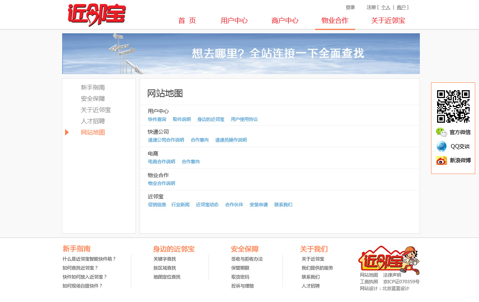The width and height of the screenshot is (479, 302).
Task: Open 速递公司合作说明 under 快递公司
Action: [166, 140]
